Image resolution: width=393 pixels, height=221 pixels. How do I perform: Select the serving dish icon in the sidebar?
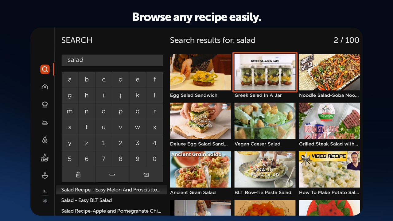point(45,122)
